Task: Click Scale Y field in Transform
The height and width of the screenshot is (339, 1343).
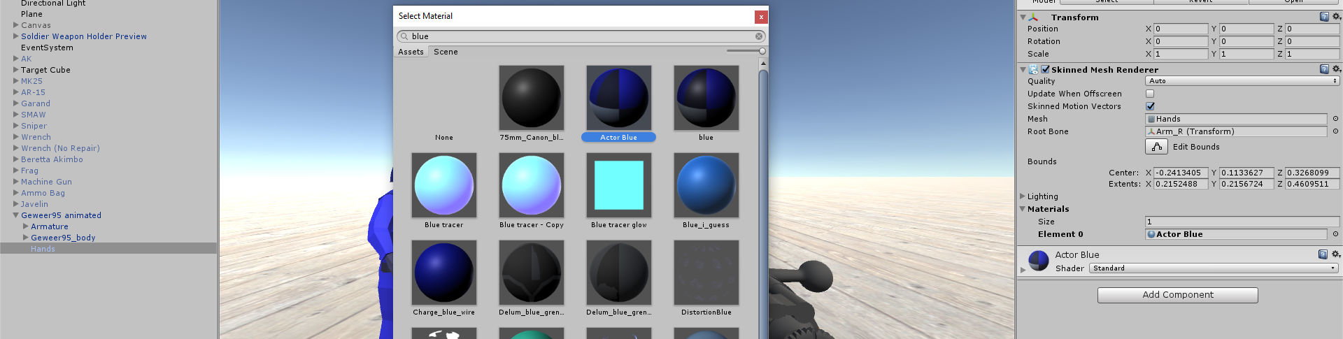Action: pyautogui.click(x=1246, y=54)
